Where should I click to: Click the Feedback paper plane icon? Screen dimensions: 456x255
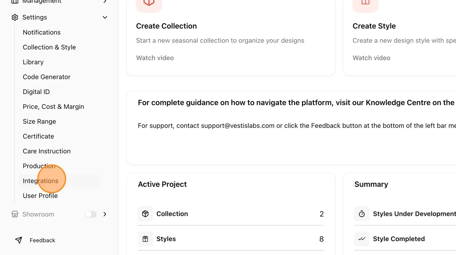point(19,240)
